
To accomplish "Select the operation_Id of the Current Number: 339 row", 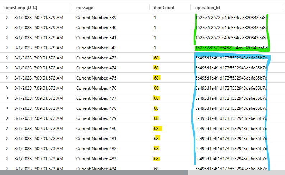I will (231, 17).
